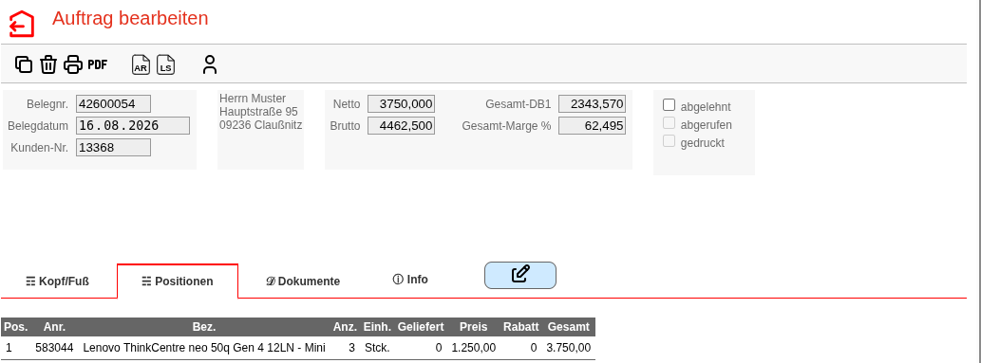Click the price cell 1.250,00
This screenshot has height=363, width=981.
(474, 348)
